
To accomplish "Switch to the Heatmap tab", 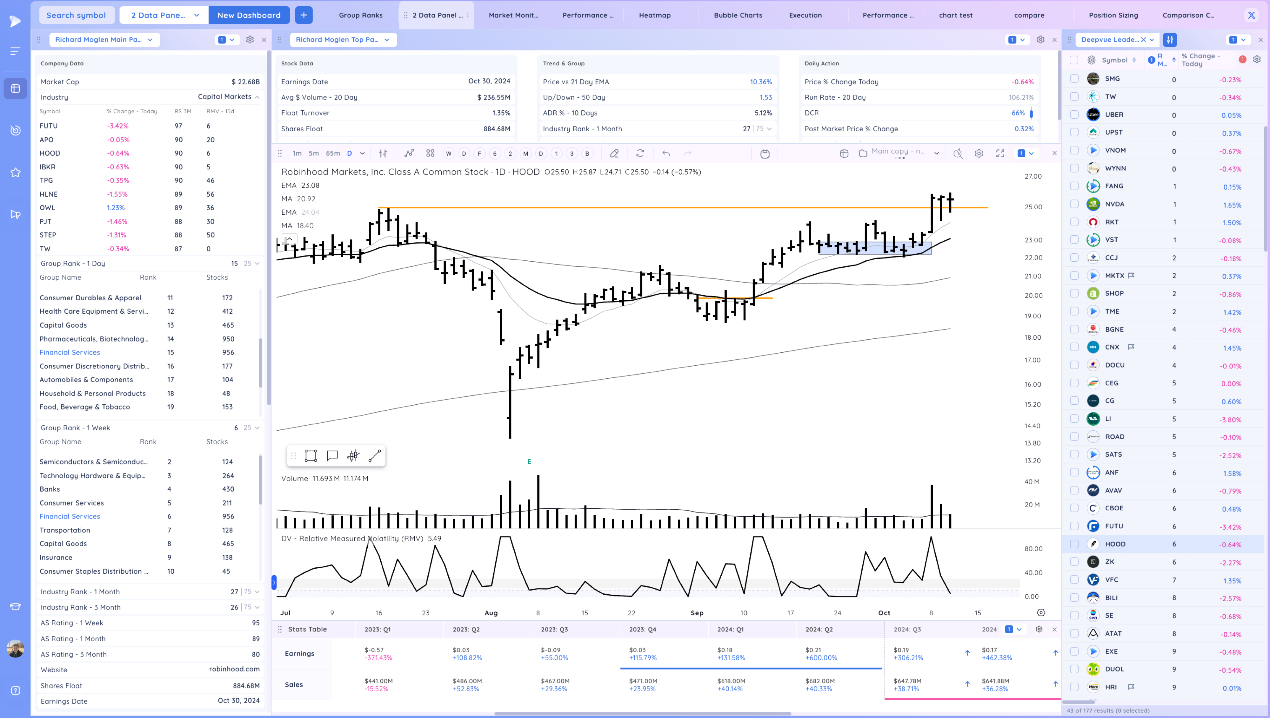I will 654,15.
